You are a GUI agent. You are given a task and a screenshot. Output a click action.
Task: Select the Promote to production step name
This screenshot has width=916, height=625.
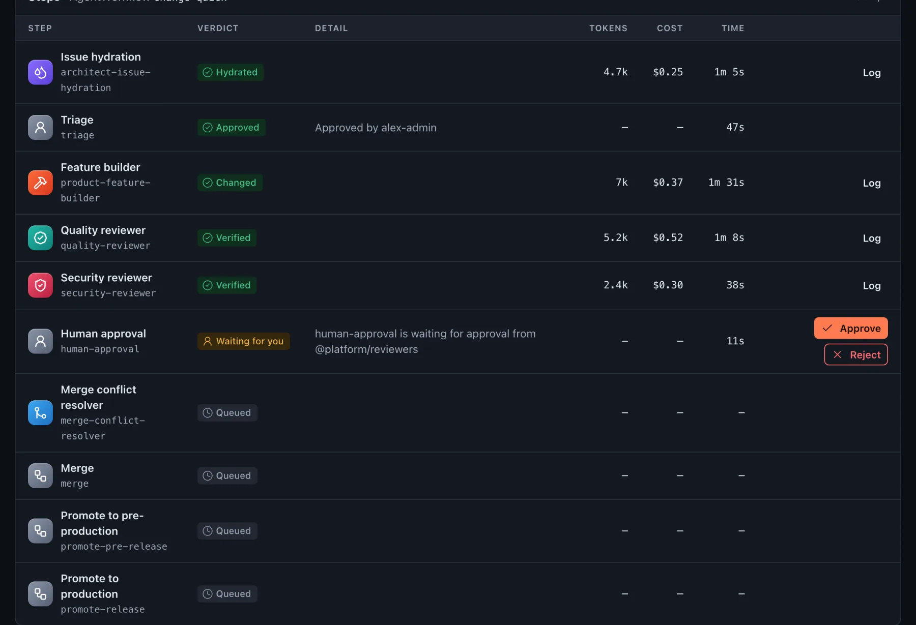click(90, 586)
